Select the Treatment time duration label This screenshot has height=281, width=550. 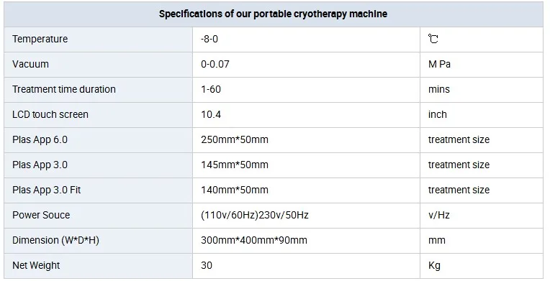(64, 89)
